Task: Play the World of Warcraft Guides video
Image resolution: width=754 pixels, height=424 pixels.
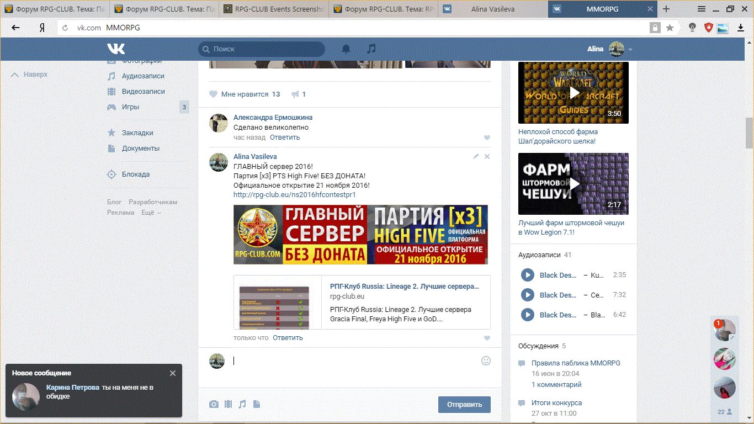Action: tap(574, 93)
